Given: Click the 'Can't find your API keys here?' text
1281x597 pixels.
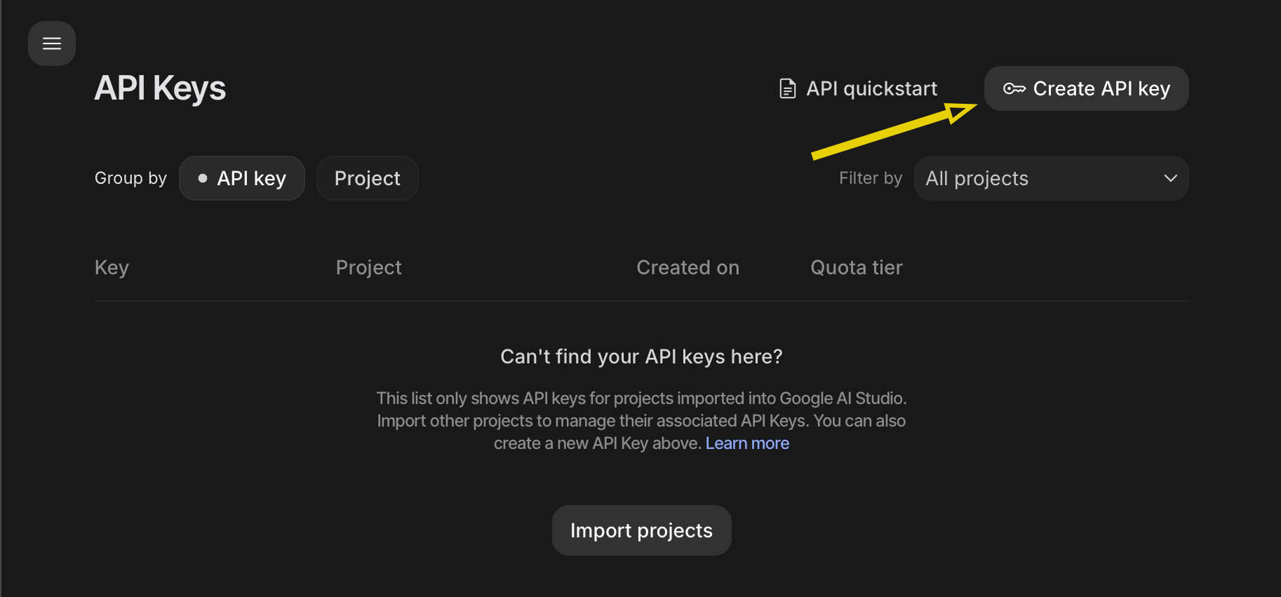Looking at the screenshot, I should tap(641, 356).
